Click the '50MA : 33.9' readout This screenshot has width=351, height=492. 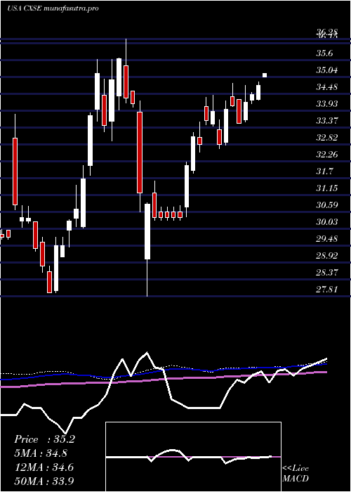coord(44,481)
